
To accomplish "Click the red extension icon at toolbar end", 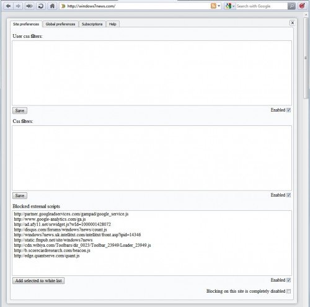I will tap(302, 6).
